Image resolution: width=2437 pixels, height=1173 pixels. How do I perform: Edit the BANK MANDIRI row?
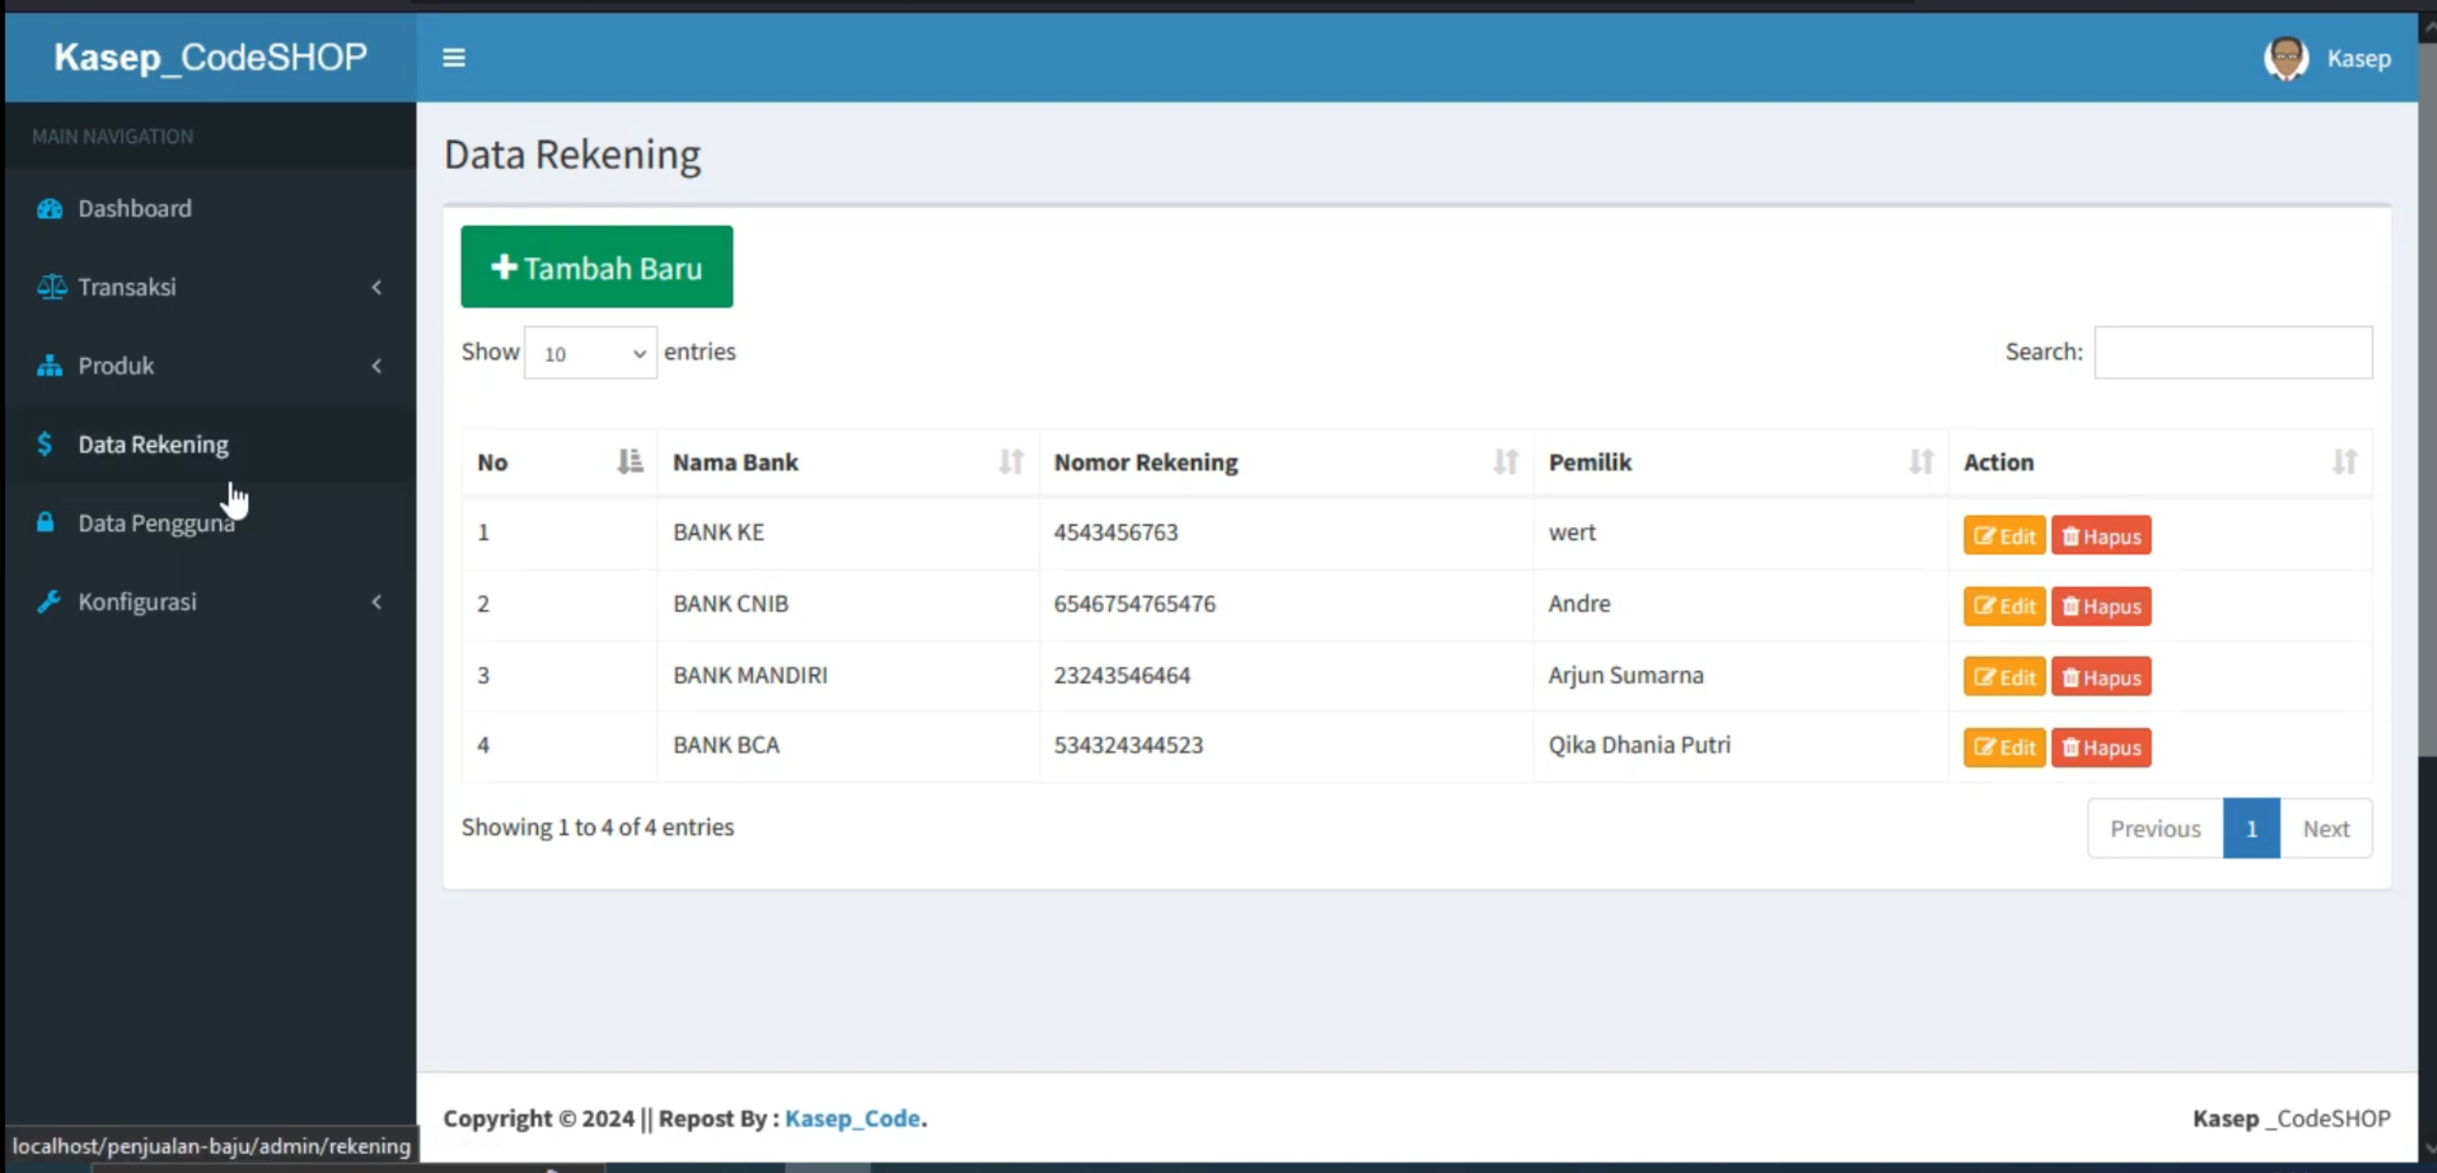(x=2004, y=677)
